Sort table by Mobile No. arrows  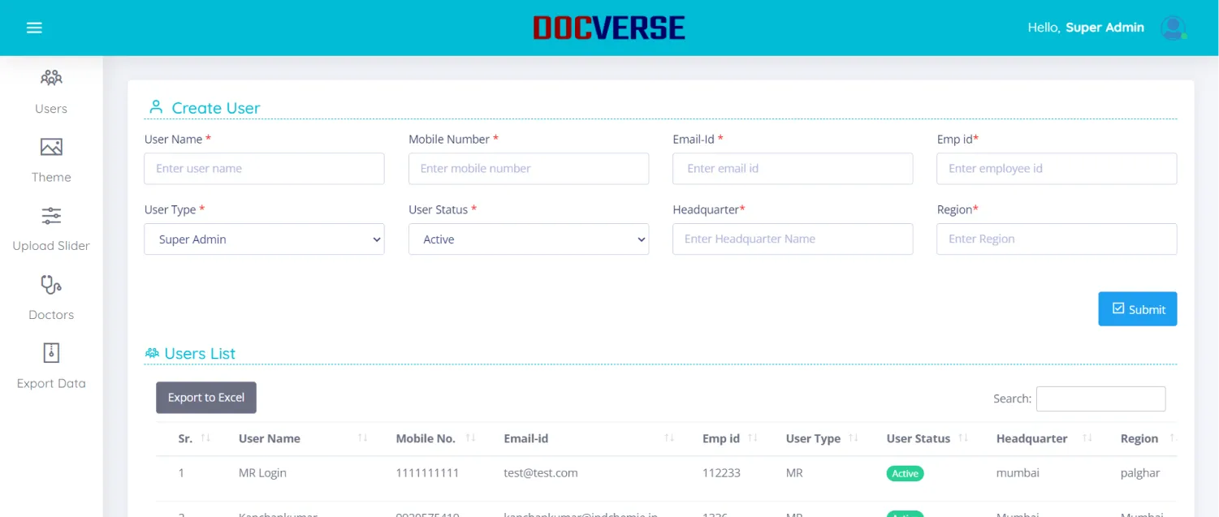coord(471,438)
